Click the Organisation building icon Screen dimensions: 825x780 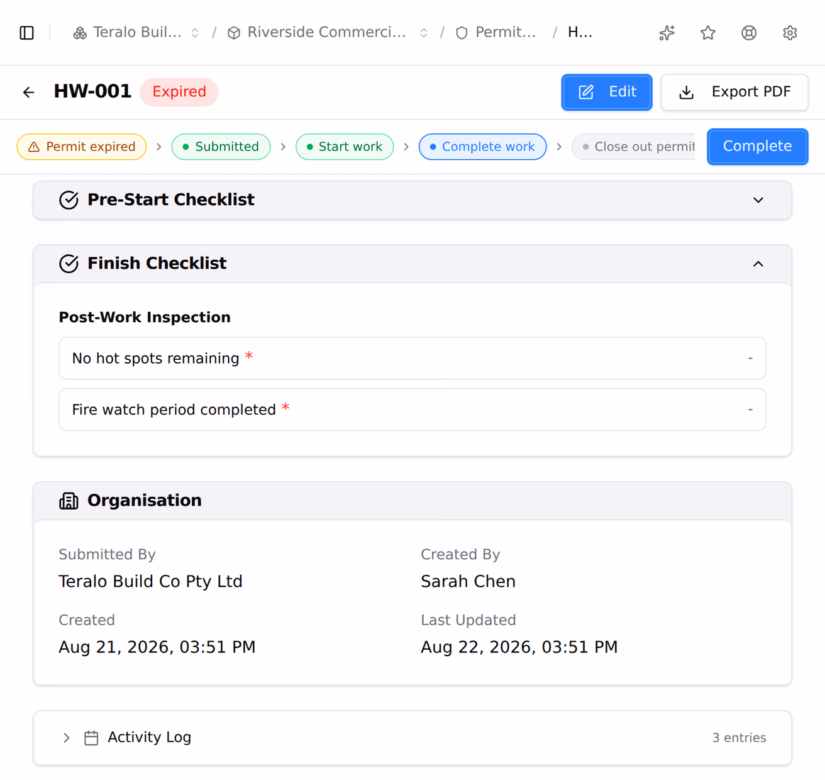69,501
